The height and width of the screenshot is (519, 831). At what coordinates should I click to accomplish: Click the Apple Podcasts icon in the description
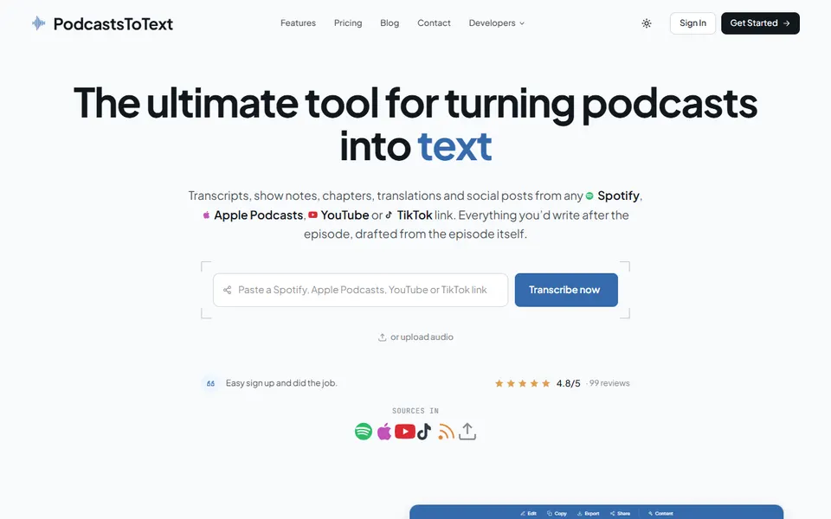(x=206, y=215)
